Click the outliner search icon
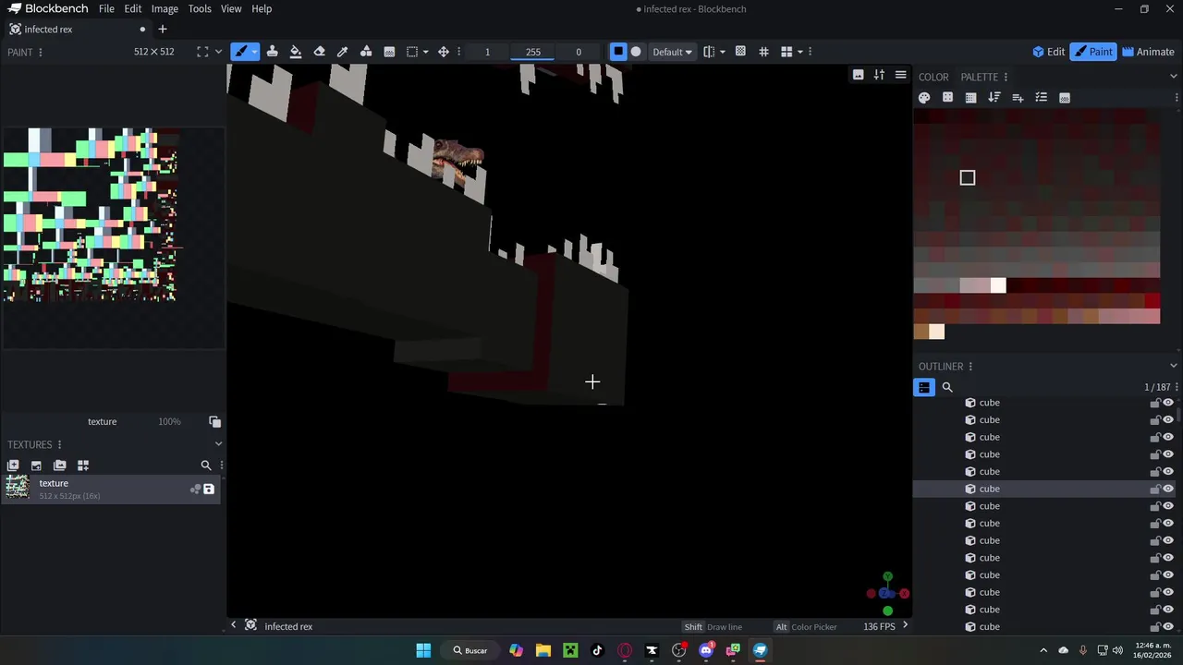This screenshot has width=1183, height=665. pyautogui.click(x=947, y=387)
